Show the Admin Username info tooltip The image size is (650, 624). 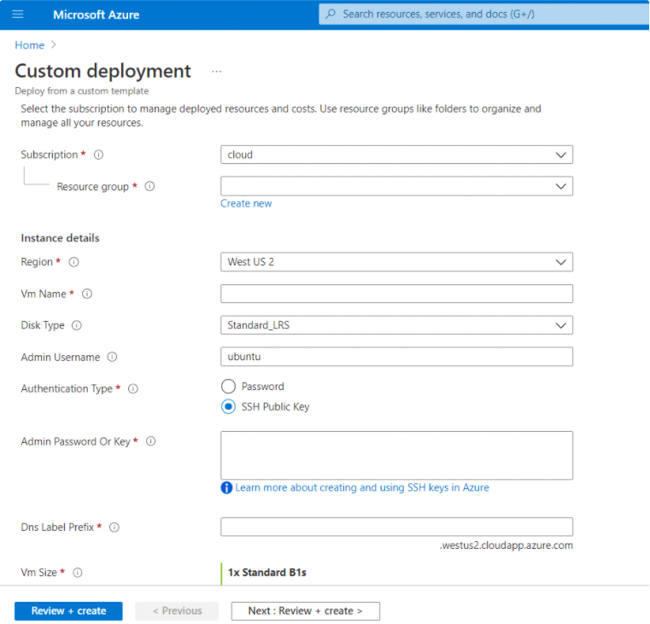[112, 357]
